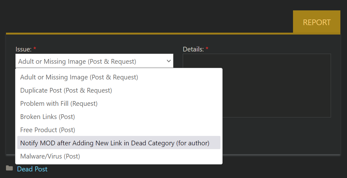Open the Issue combo box showing Adult or Missing Image
This screenshot has width=347, height=178.
94,61
